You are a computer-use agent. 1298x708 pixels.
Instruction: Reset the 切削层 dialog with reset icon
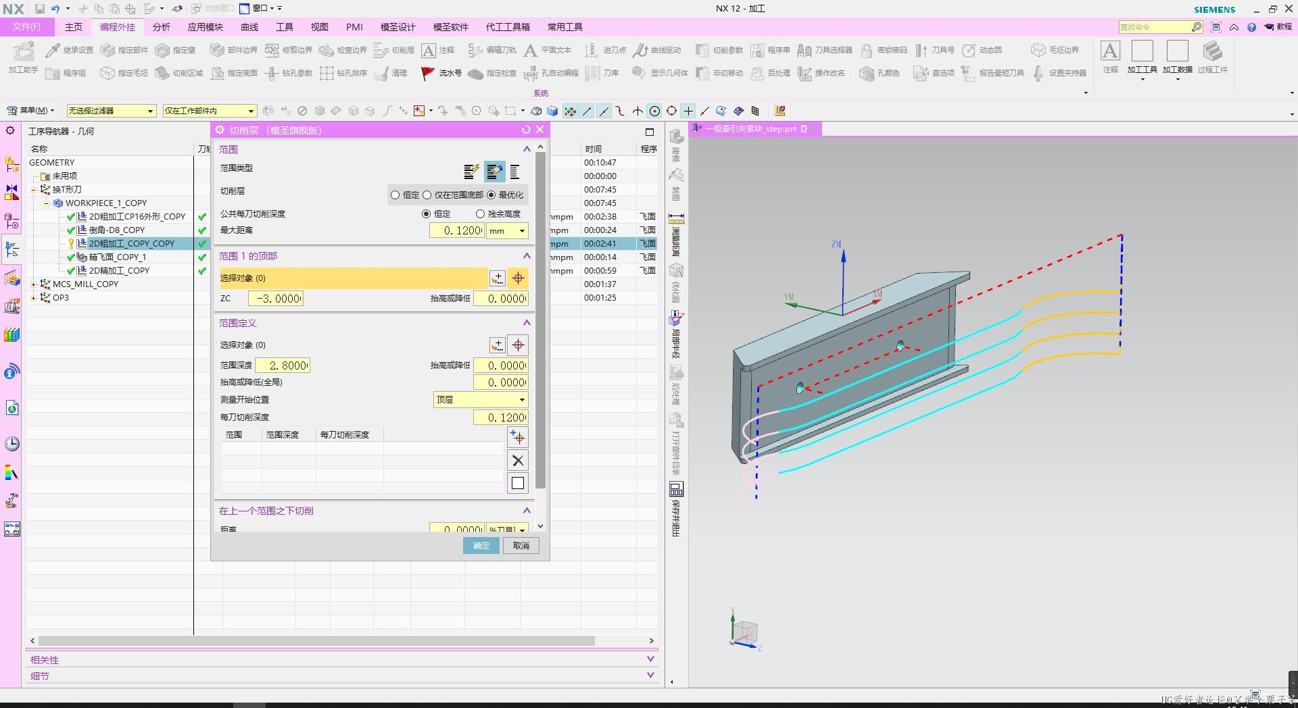coord(526,130)
